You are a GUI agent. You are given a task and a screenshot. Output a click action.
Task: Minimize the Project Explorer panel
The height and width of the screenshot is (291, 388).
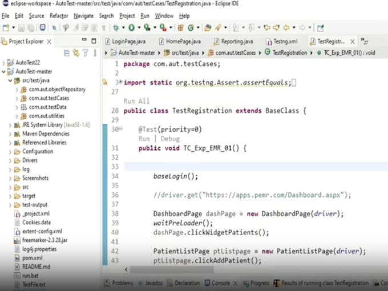[x=84, y=40]
